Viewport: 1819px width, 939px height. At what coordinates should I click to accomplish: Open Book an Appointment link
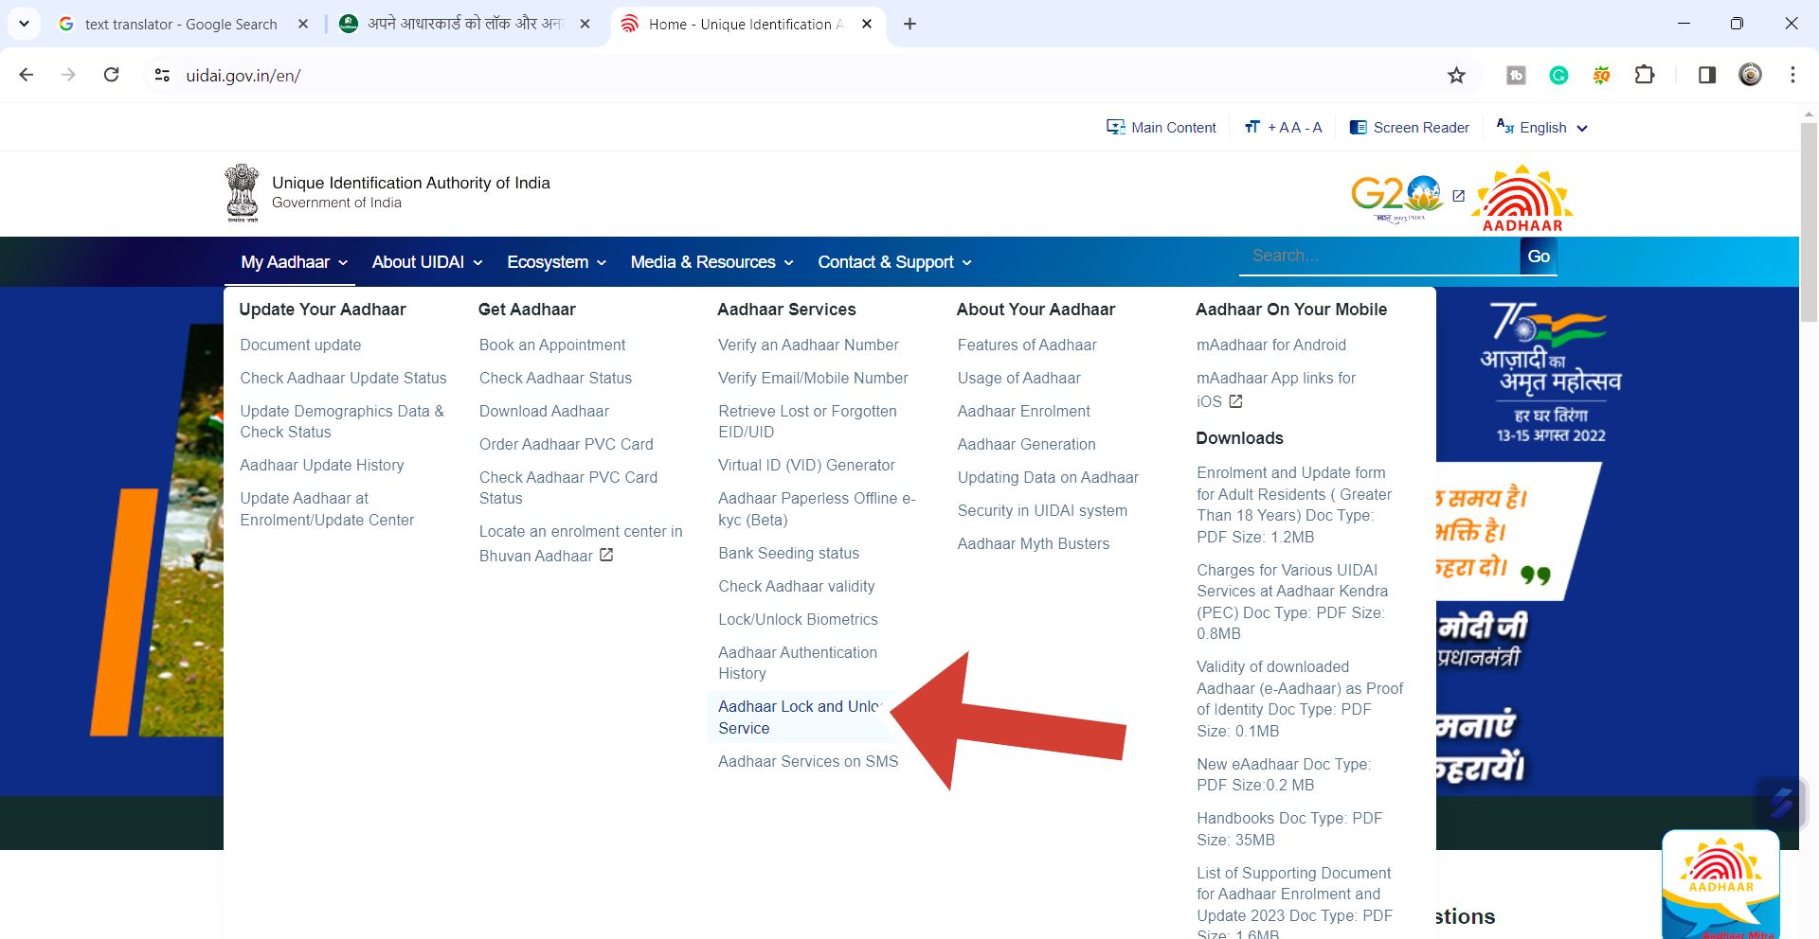552,345
